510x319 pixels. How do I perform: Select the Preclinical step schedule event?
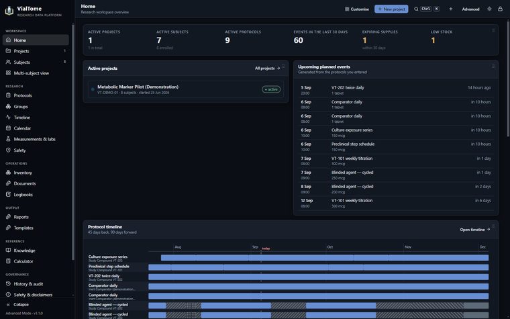pyautogui.click(x=396, y=146)
